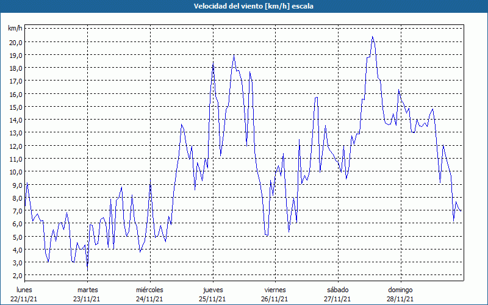Image resolution: width=488 pixels, height=305 pixels.
Task: Select the 'miércoles' day label
Action: (x=149, y=290)
